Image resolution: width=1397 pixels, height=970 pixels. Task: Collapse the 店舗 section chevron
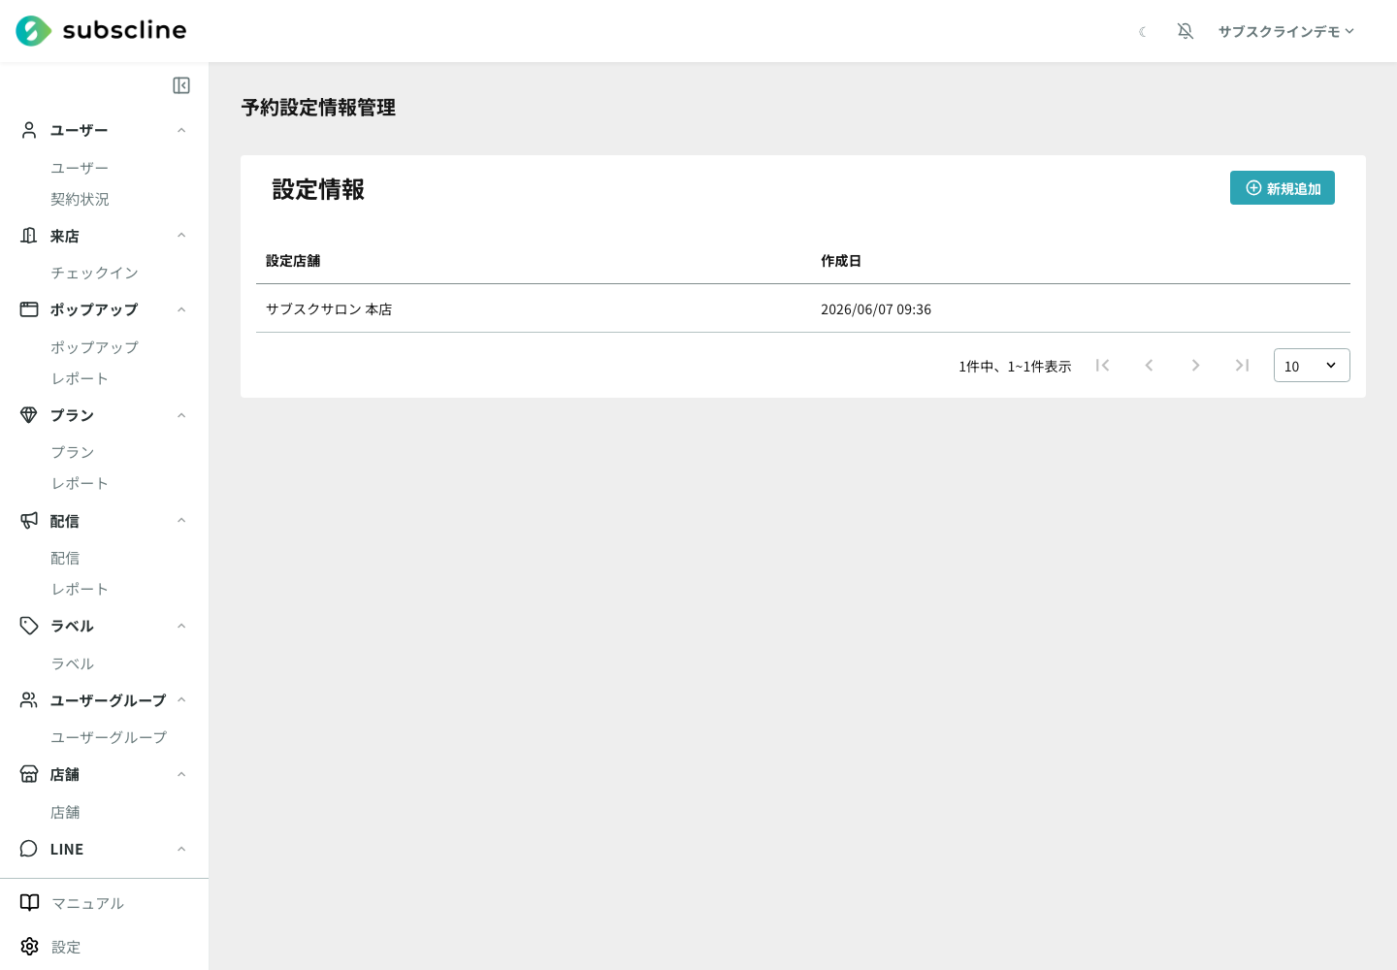[181, 774]
